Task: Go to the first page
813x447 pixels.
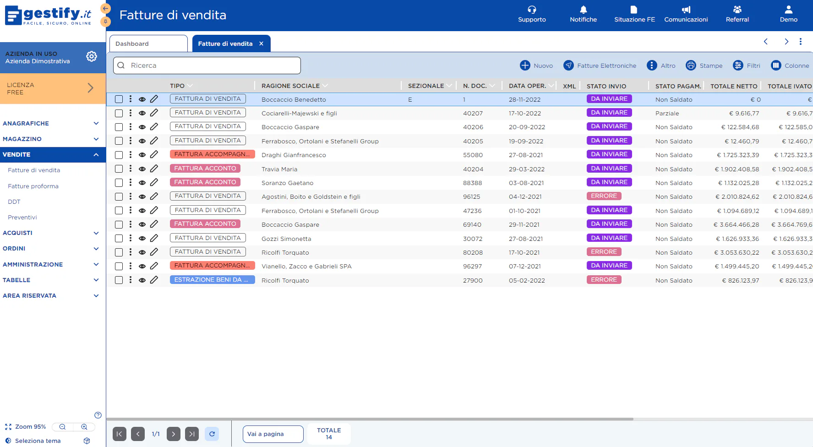Action: tap(120, 434)
